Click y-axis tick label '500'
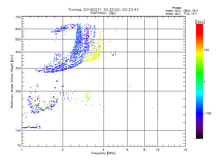 point(18,39)
